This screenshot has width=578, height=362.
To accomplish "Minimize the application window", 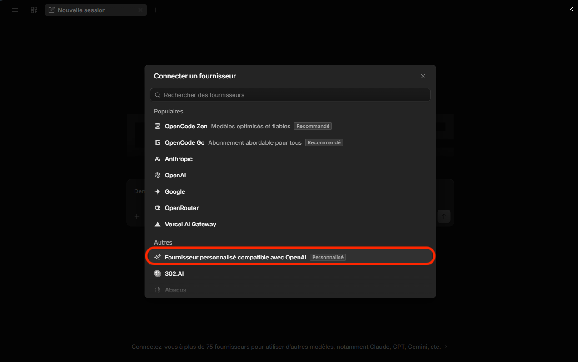I will 528,9.
